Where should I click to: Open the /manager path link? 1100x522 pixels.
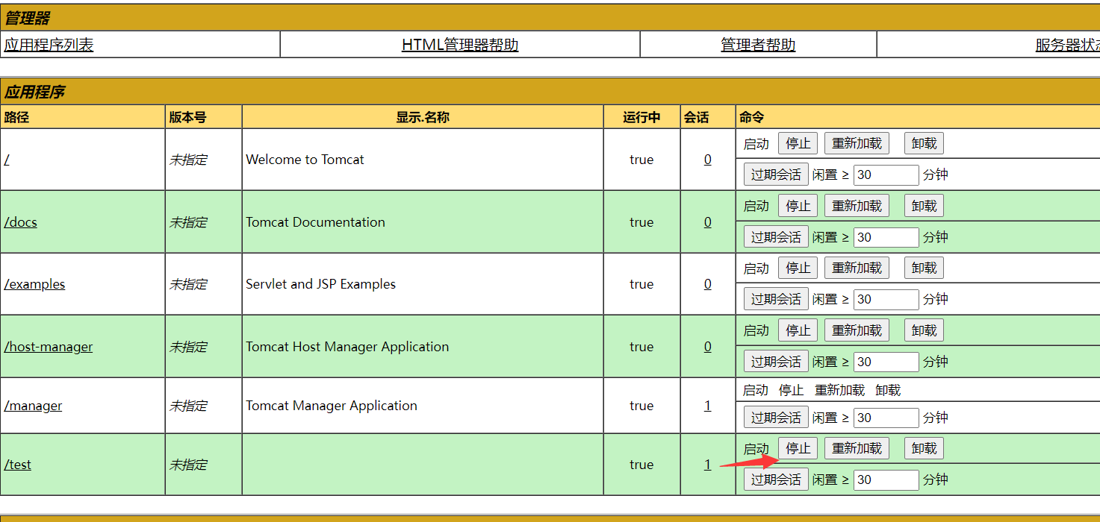click(33, 406)
